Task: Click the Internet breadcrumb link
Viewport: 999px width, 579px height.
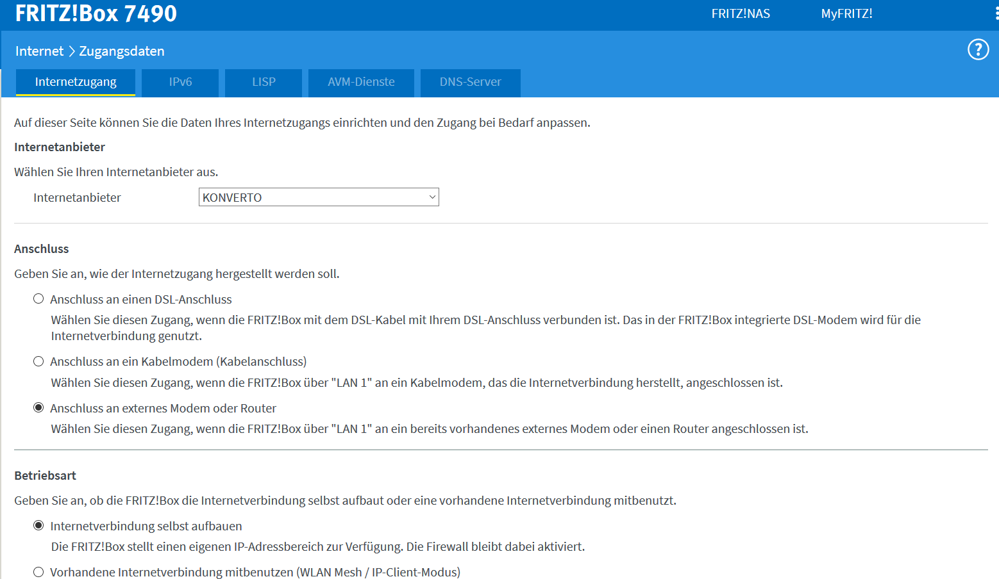Action: (39, 51)
